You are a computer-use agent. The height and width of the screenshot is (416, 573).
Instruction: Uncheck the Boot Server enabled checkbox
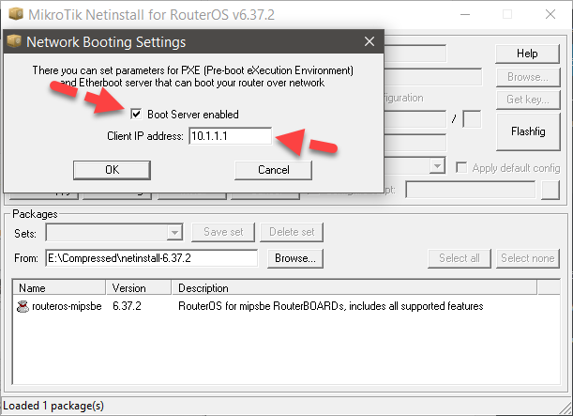click(136, 115)
